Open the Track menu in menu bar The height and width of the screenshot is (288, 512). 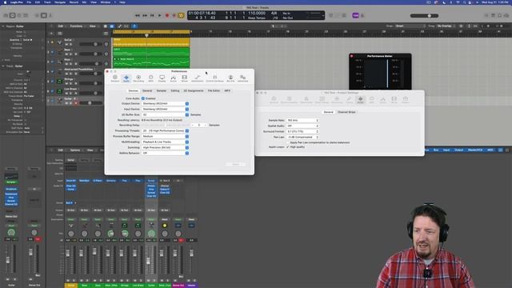coord(47,2)
